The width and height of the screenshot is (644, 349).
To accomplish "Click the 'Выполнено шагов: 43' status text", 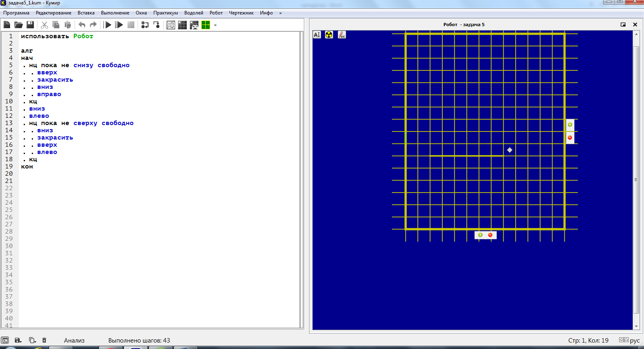I will (x=139, y=341).
